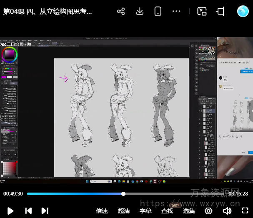
Task: Open the three-dot more options menu
Action: pos(176,11)
